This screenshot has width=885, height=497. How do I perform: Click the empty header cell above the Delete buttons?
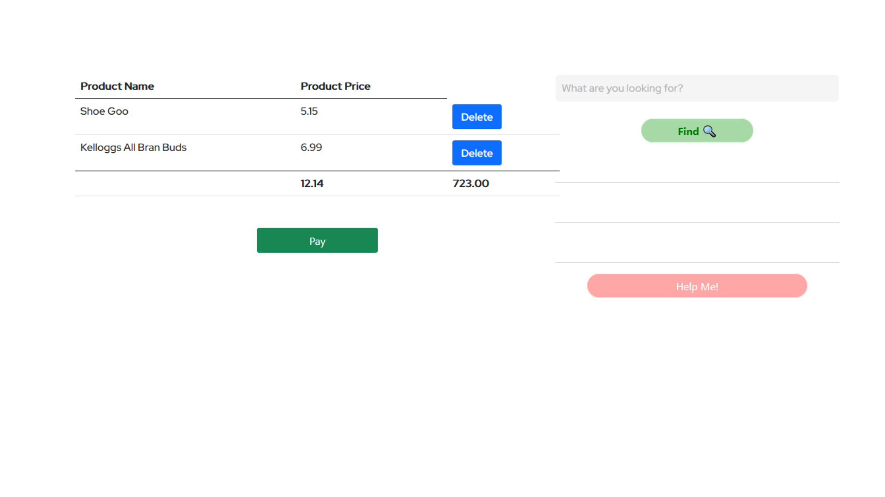tap(502, 86)
